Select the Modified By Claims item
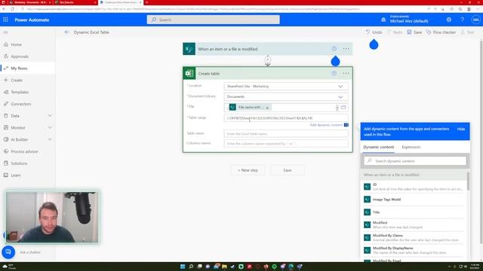Screen dimensions: 483x271 point(413,238)
